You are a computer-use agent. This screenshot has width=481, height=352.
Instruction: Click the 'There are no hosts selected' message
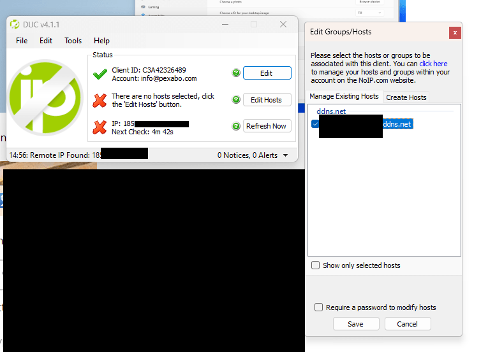pos(163,100)
